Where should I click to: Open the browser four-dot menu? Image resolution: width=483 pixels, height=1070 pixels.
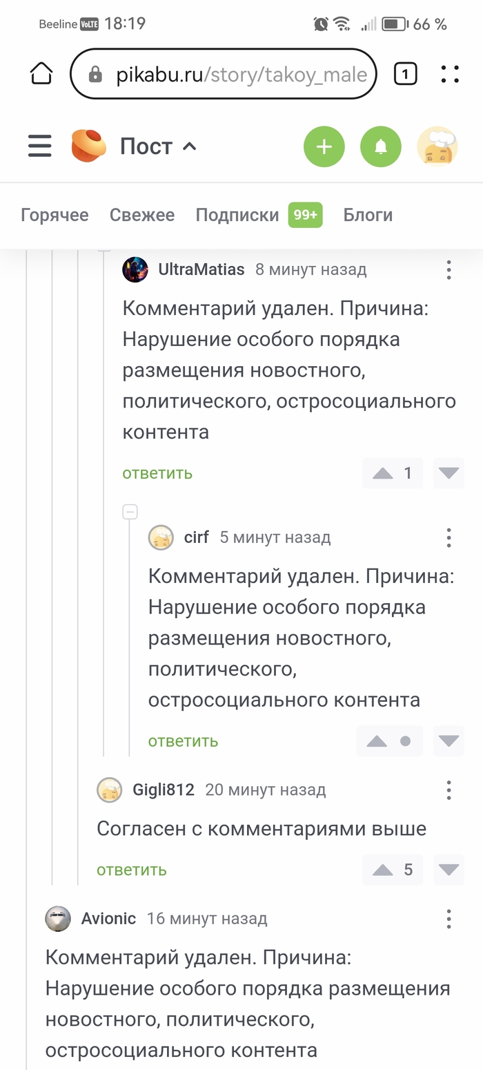tap(450, 74)
